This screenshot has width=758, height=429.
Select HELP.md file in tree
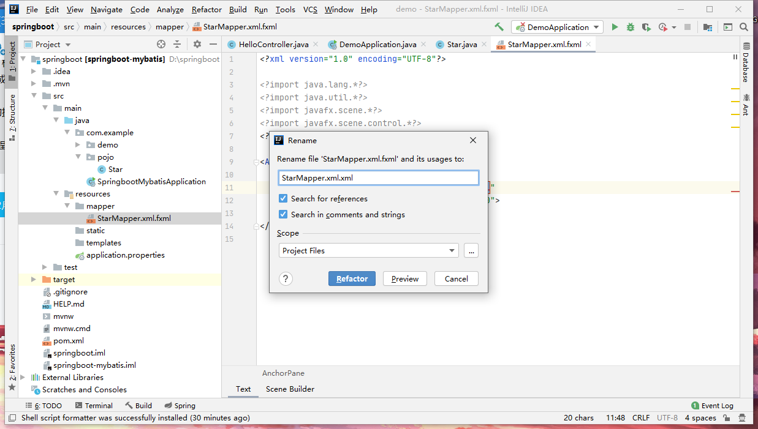pyautogui.click(x=69, y=304)
